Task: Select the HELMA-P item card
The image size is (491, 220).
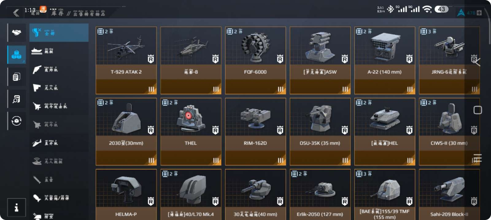Action: click(126, 195)
